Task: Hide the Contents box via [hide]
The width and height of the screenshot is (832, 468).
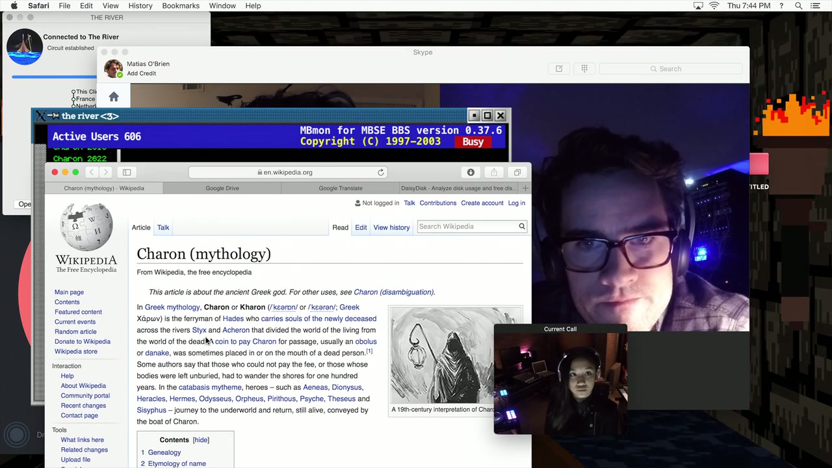Action: (x=201, y=440)
